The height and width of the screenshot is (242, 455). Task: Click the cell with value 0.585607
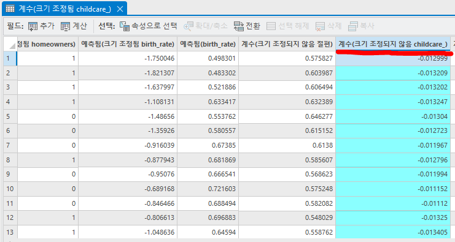click(x=287, y=160)
